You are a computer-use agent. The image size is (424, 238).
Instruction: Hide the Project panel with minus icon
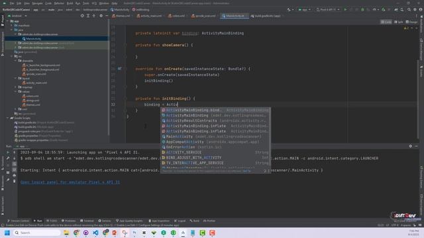tap(107, 16)
